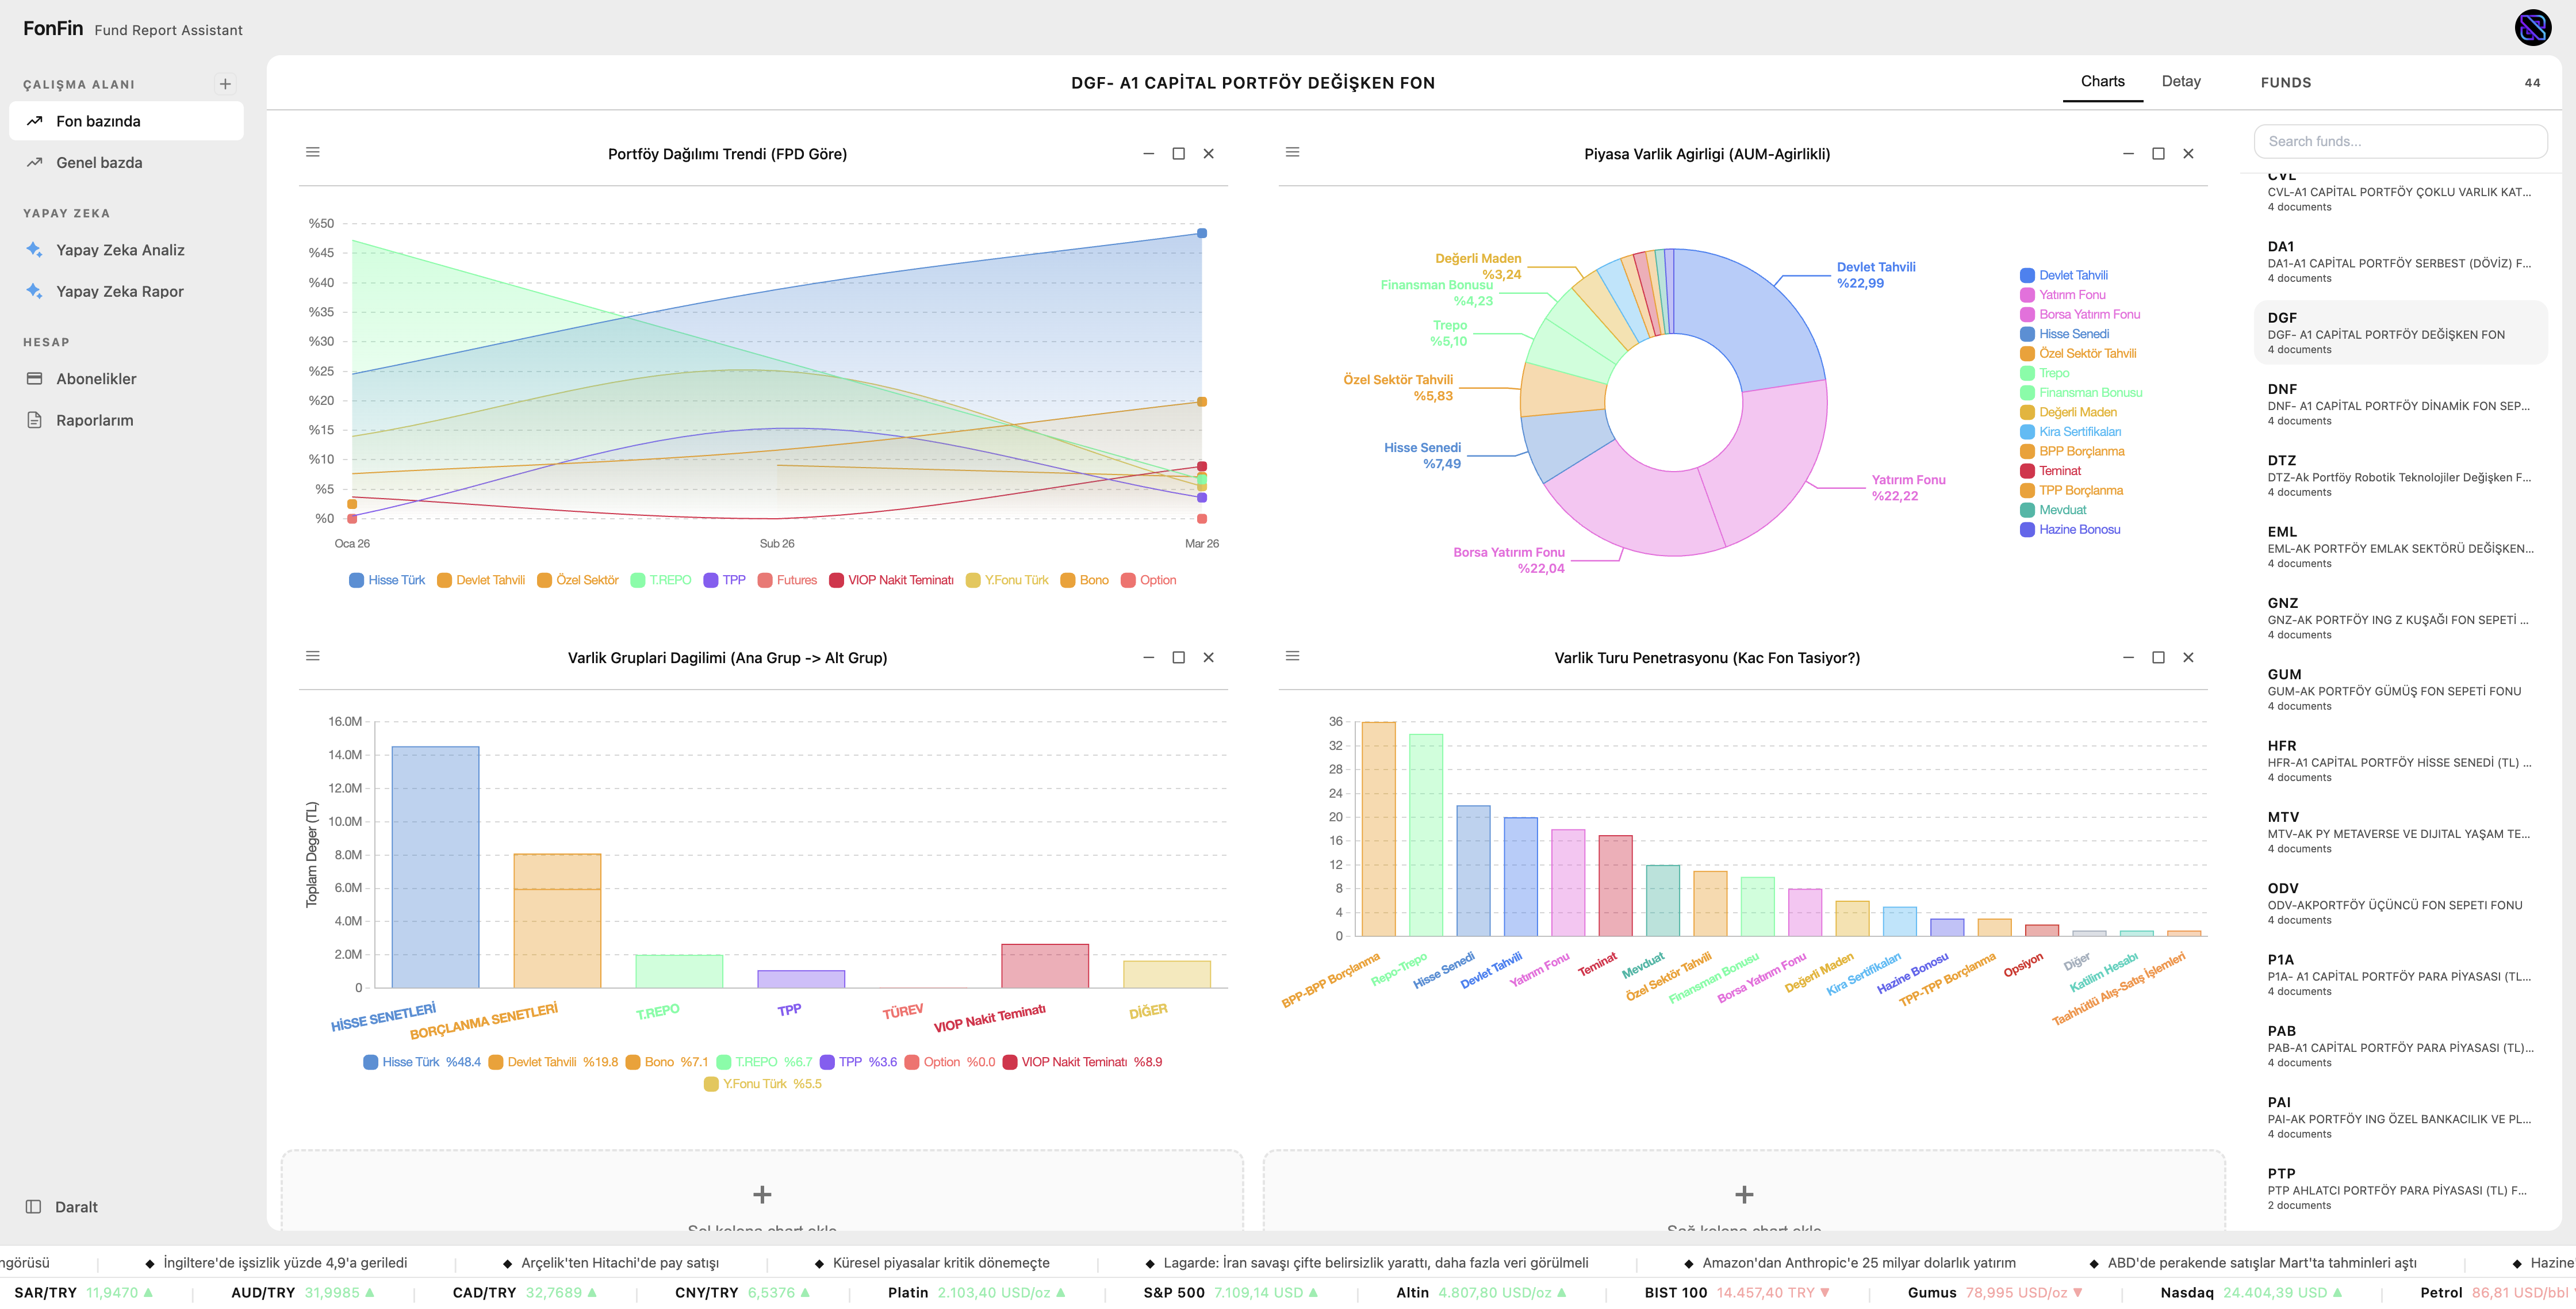Minimize the Varlik Turu Penetrasyonu chart panel
Image resolution: width=2576 pixels, height=1309 pixels.
tap(2128, 657)
